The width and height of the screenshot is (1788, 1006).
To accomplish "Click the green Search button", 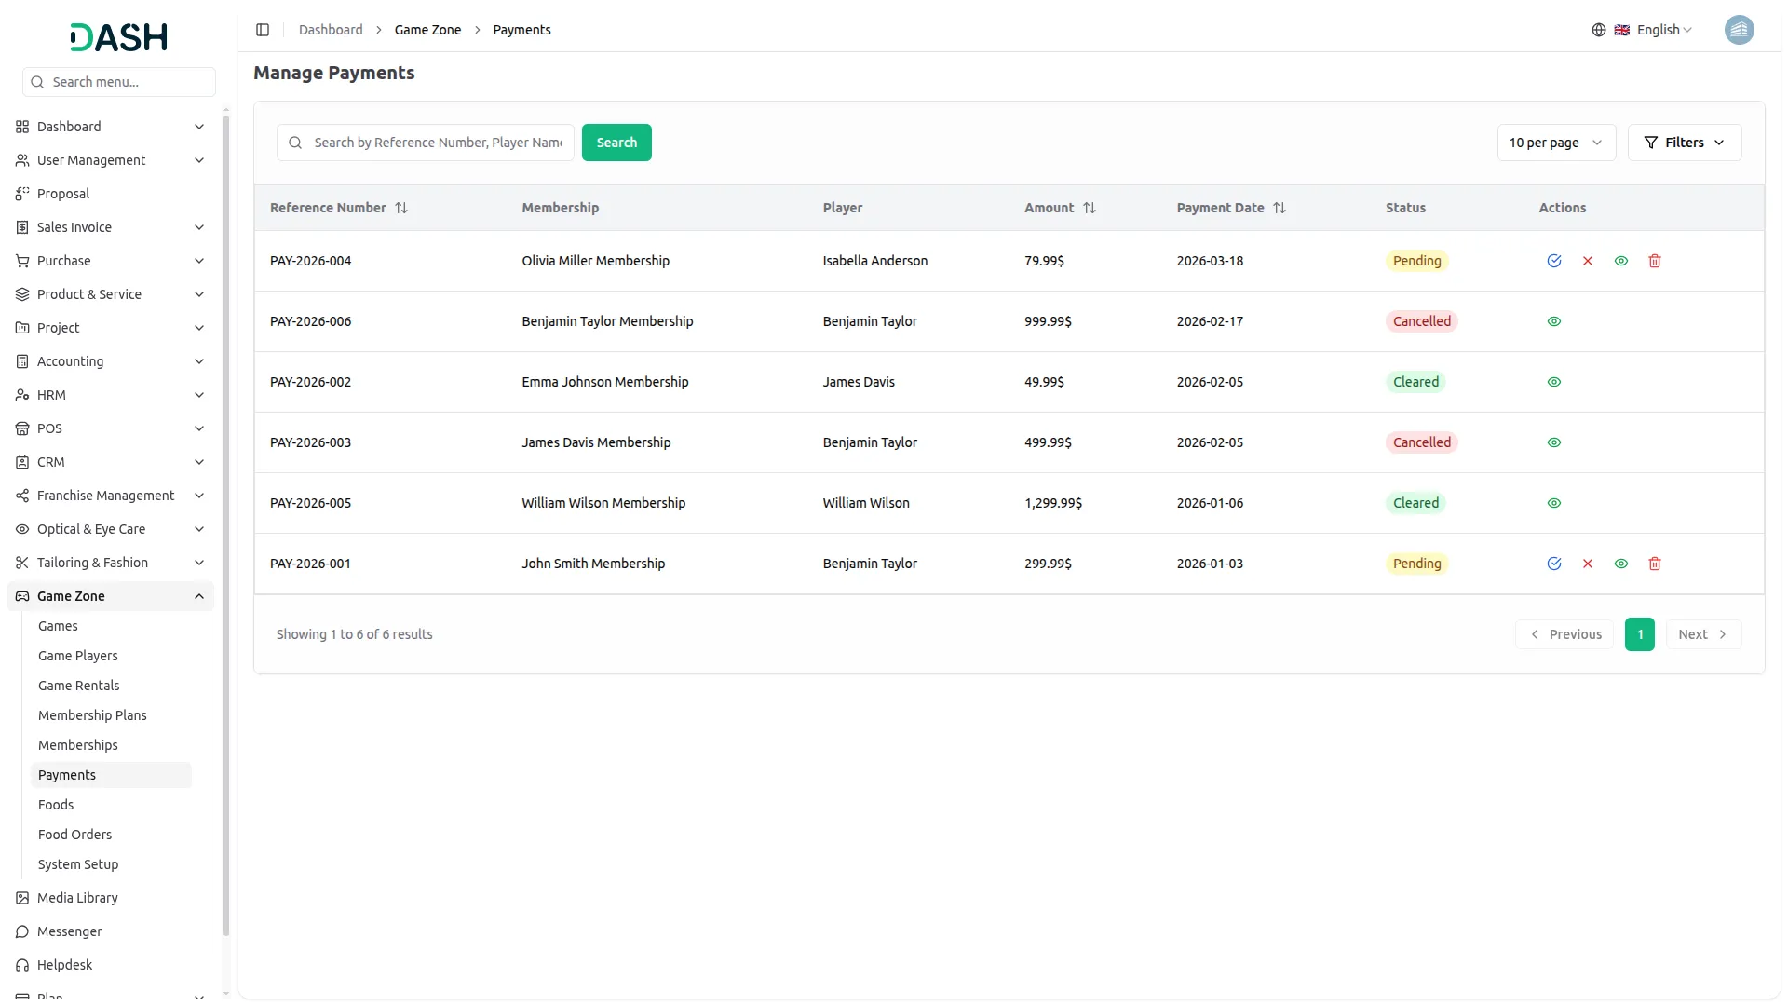I will coord(616,143).
